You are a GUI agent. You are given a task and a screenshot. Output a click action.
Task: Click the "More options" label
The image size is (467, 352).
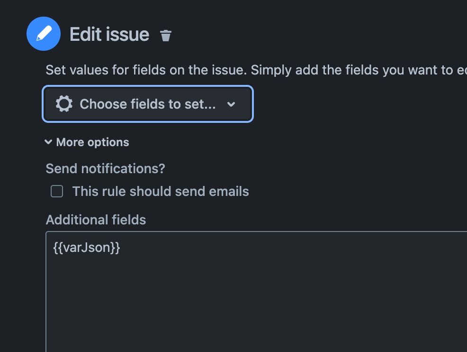point(92,142)
